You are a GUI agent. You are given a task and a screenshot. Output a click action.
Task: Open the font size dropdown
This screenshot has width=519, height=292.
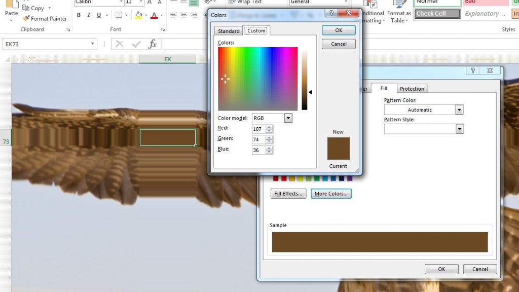pyautogui.click(x=140, y=3)
